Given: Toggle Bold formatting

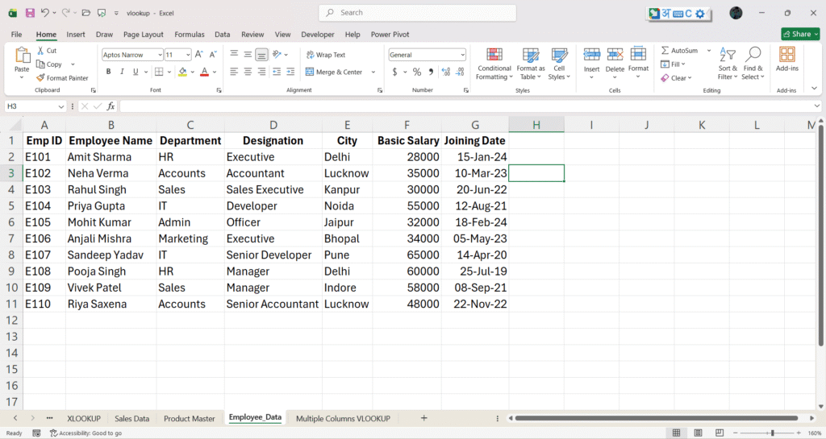Looking at the screenshot, I should 109,72.
